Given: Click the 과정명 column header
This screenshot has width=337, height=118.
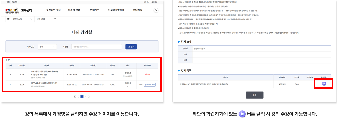Looking at the screenshot, I should click(46, 65).
